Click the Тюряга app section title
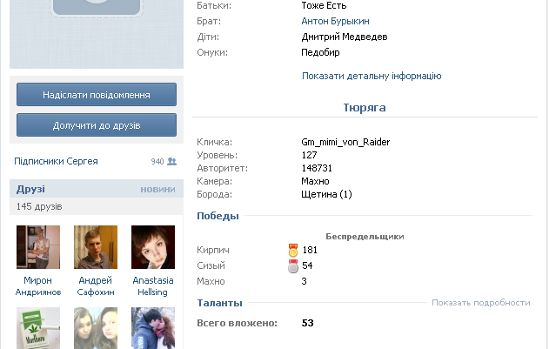This screenshot has height=349, width=549. [365, 107]
